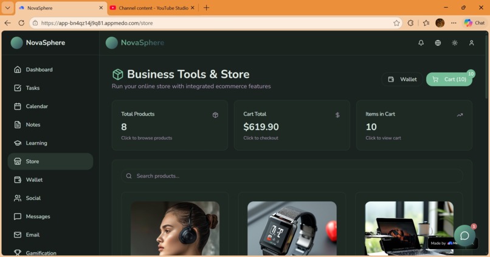Click the globe language icon

click(x=438, y=43)
